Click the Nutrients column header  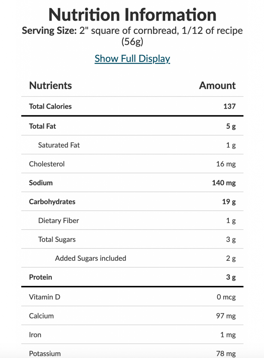tap(50, 85)
